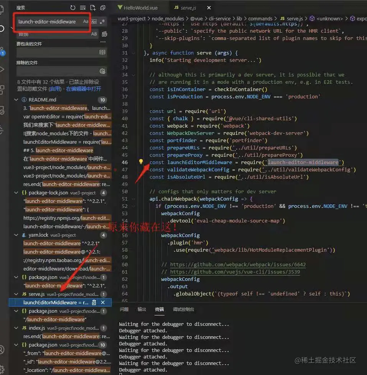
Task: Collapse the package-lock.json results group
Action: tap(16, 192)
